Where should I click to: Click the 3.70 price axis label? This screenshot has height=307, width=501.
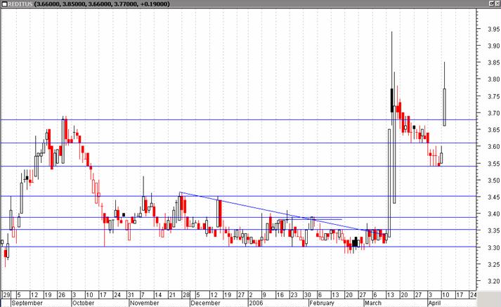click(493, 113)
